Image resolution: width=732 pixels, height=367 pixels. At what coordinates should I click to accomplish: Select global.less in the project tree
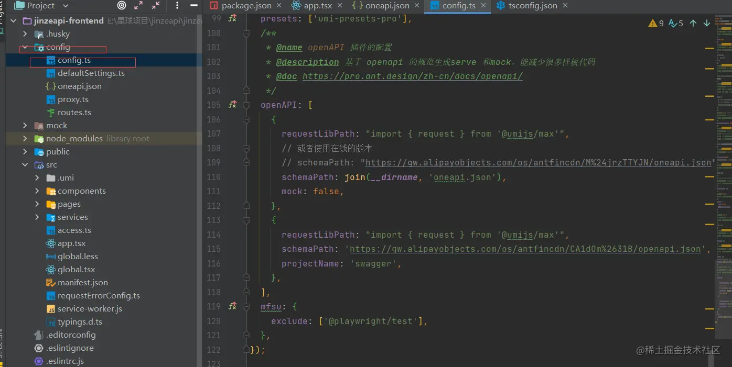[x=78, y=257]
